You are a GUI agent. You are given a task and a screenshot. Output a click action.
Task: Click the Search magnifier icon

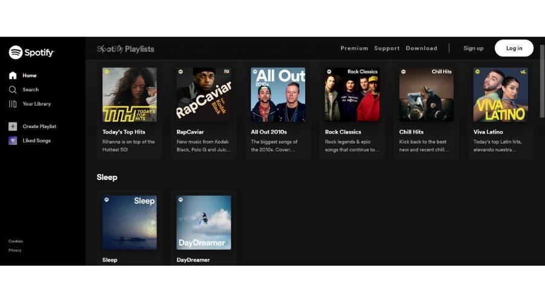click(x=13, y=89)
